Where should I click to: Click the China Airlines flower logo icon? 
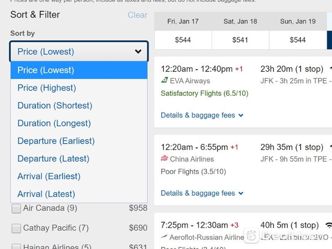(x=164, y=159)
